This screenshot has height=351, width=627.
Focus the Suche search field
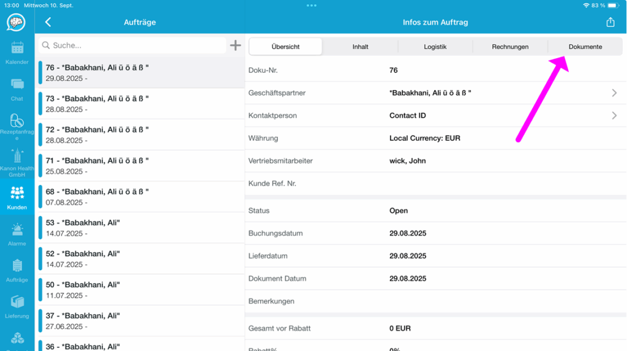pyautogui.click(x=132, y=45)
